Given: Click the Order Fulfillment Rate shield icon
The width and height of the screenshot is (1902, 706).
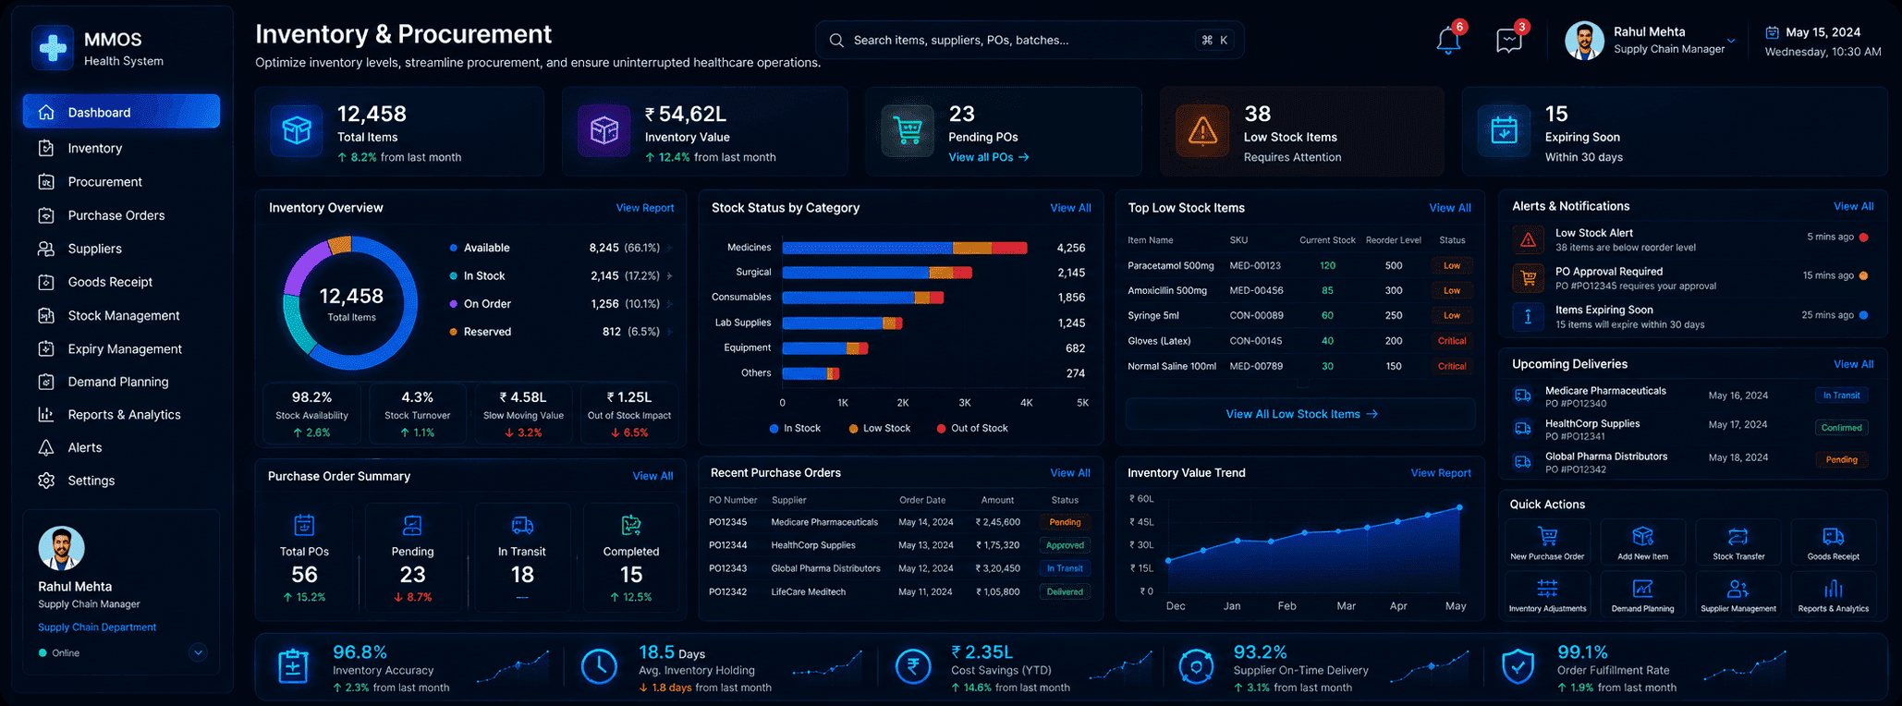Looking at the screenshot, I should point(1518,666).
